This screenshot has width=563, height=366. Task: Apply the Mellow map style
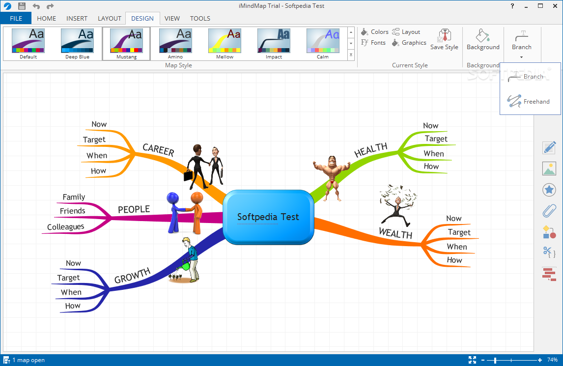point(225,43)
